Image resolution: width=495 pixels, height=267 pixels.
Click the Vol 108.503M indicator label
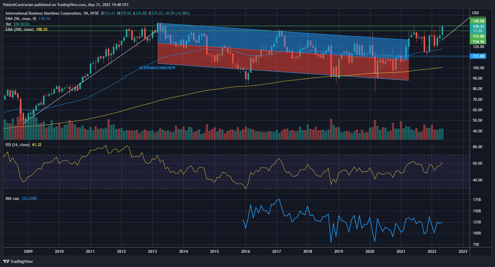pyautogui.click(x=17, y=24)
